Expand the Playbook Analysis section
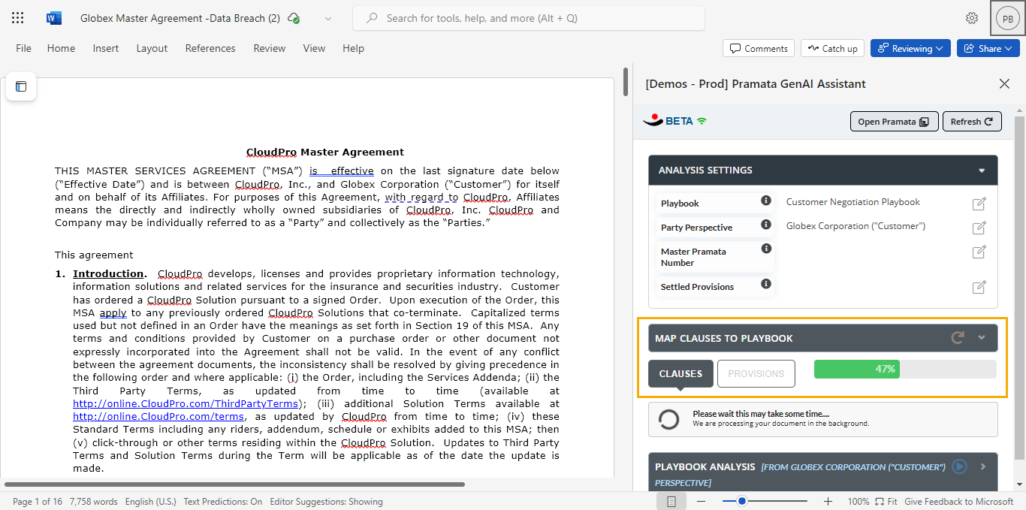 coord(983,466)
